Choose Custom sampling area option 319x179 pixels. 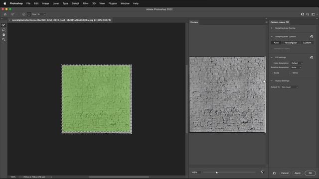pyautogui.click(x=307, y=43)
